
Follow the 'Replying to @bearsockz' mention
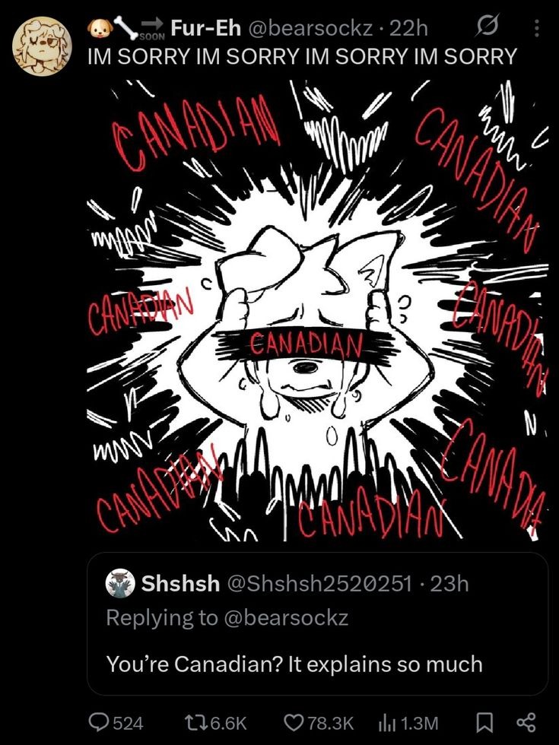[x=227, y=617]
